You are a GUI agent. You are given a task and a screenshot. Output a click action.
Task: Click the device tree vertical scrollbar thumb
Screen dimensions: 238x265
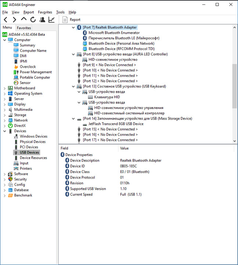(x=234, y=86)
